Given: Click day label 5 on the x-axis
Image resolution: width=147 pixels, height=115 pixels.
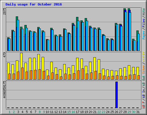Looking at the screenshot, I should [x=27, y=112].
